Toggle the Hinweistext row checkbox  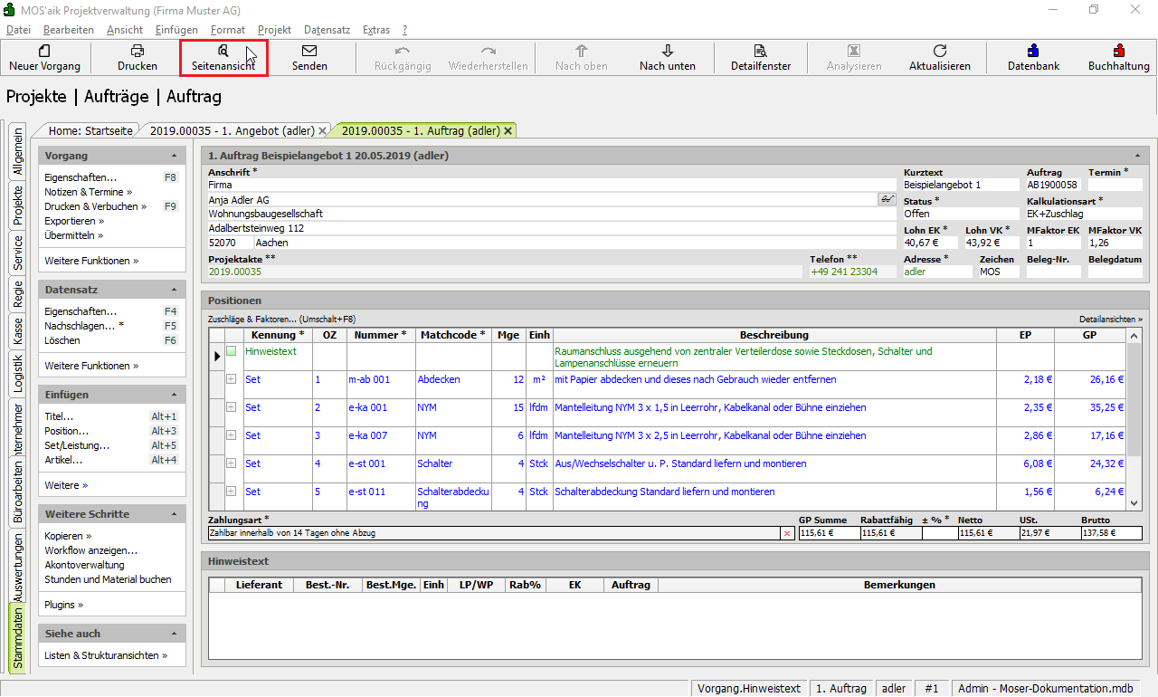point(232,351)
